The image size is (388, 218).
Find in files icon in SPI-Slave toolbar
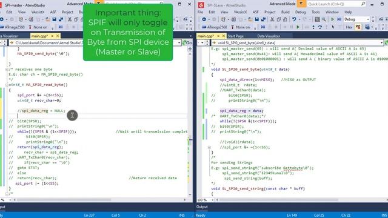[324, 19]
